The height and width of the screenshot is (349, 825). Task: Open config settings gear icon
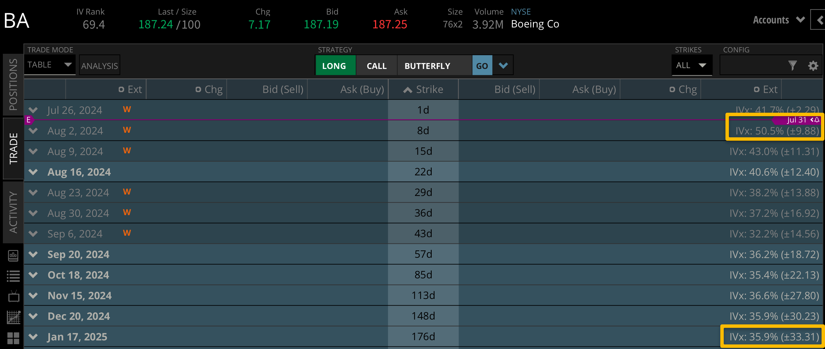click(813, 66)
